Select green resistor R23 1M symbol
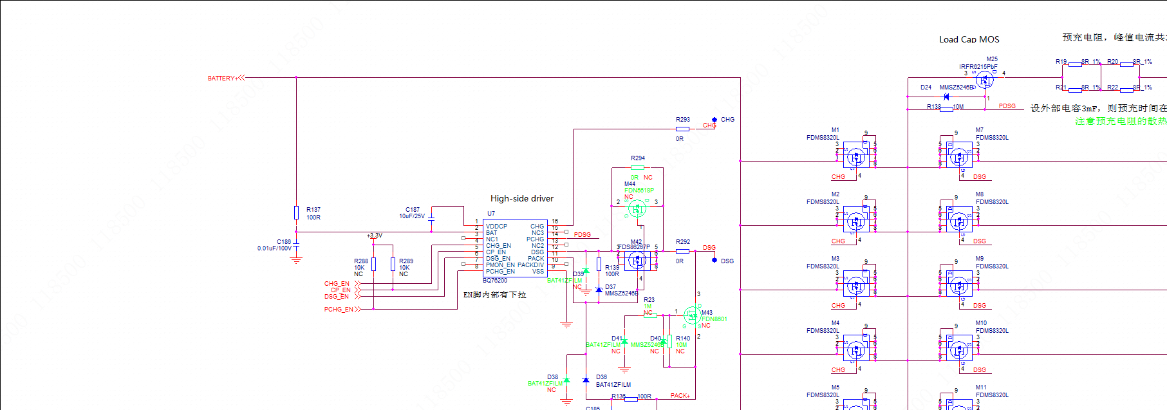The width and height of the screenshot is (1167, 410). (x=650, y=315)
